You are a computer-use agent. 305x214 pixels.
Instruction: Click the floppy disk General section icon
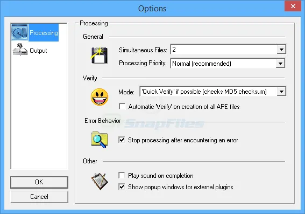pos(100,55)
